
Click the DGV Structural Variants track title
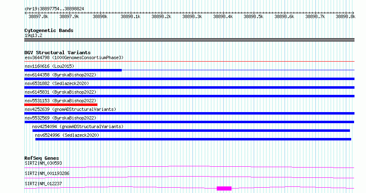point(58,53)
